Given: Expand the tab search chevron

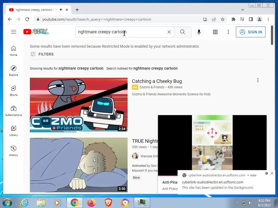Looking at the screenshot, I should click(243, 10).
